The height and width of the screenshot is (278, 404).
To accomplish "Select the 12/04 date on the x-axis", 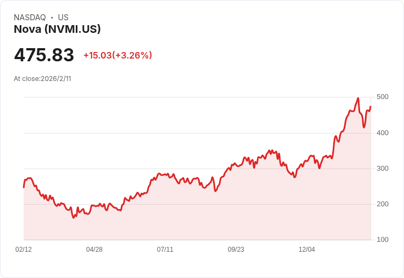I will click(307, 250).
